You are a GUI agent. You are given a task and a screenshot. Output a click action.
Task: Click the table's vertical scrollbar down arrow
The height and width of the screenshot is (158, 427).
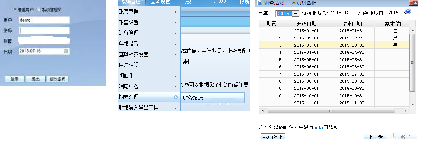[413, 105]
